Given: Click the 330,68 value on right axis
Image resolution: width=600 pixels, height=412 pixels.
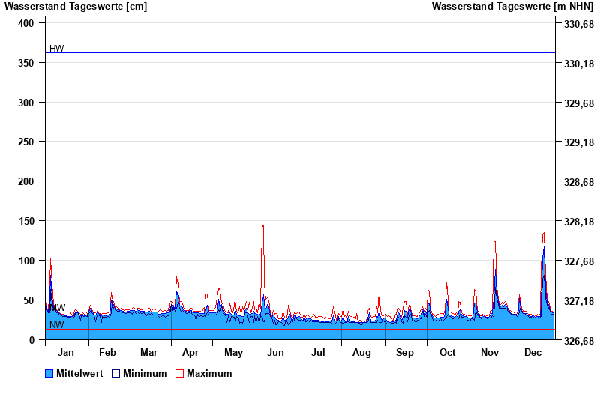Looking at the screenshot, I should pyautogui.click(x=579, y=24).
